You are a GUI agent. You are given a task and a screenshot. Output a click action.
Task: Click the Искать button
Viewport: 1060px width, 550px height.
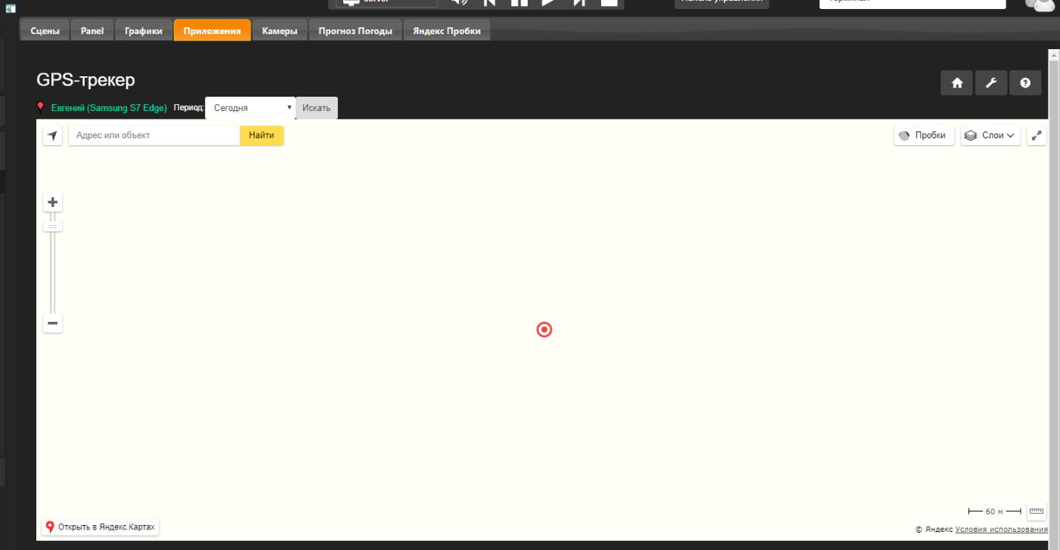point(317,108)
